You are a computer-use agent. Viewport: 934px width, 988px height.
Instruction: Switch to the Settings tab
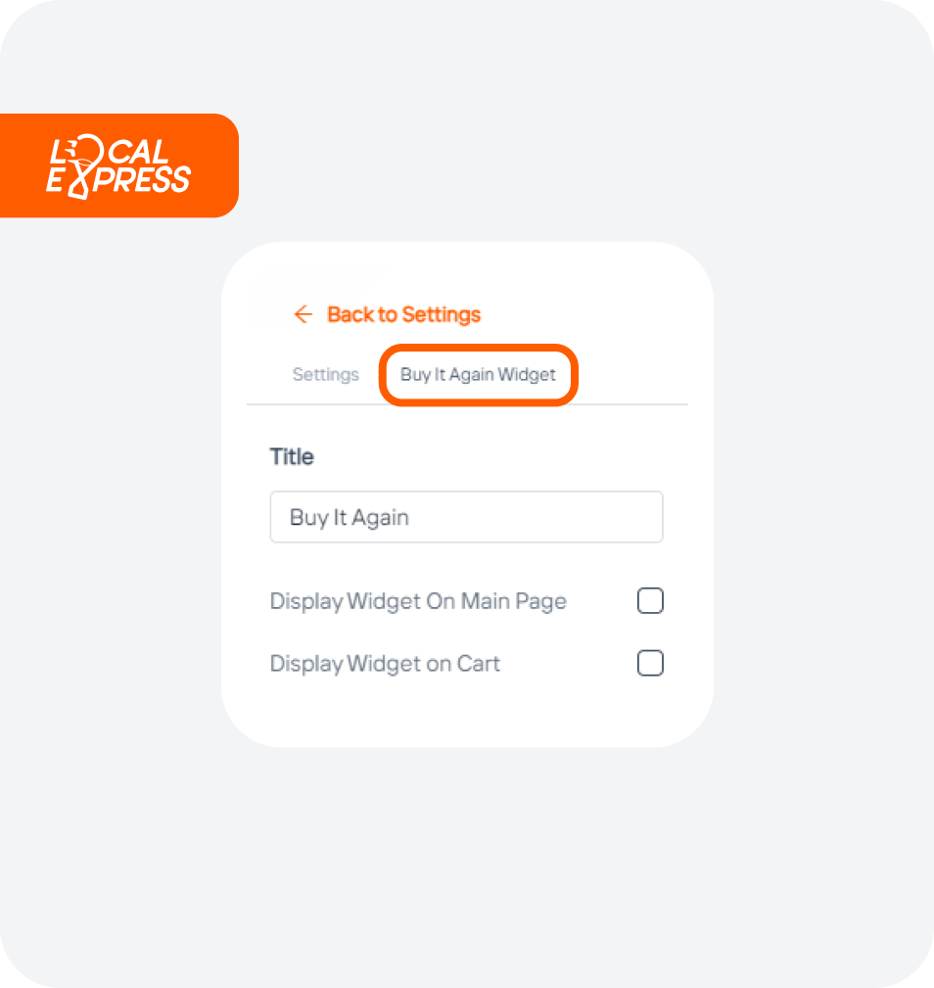326,374
